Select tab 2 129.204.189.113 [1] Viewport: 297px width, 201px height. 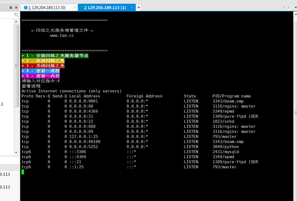pyautogui.click(x=105, y=7)
